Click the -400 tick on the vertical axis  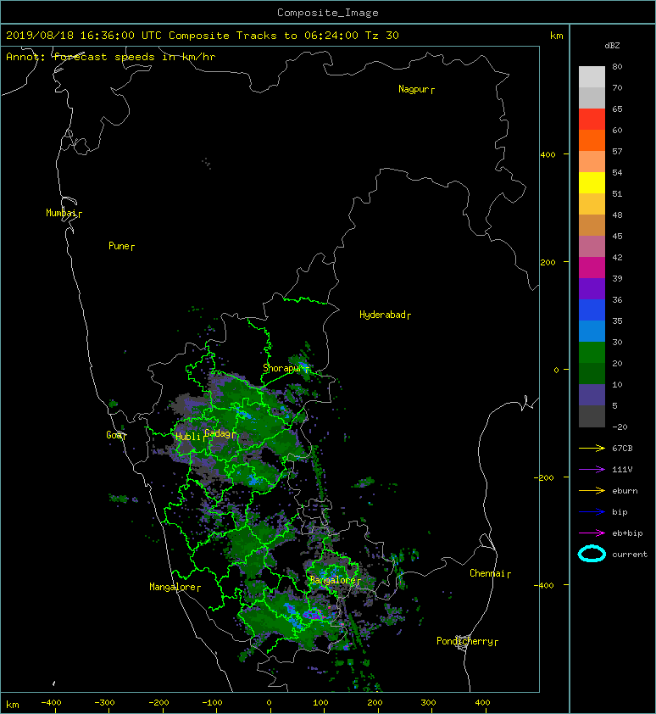click(x=544, y=585)
